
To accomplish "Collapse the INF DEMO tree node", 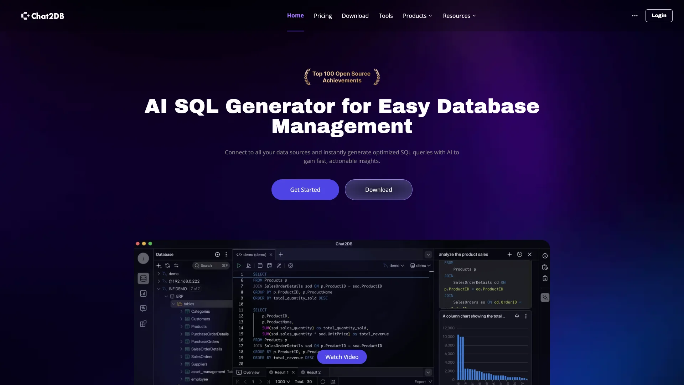I will tap(159, 289).
